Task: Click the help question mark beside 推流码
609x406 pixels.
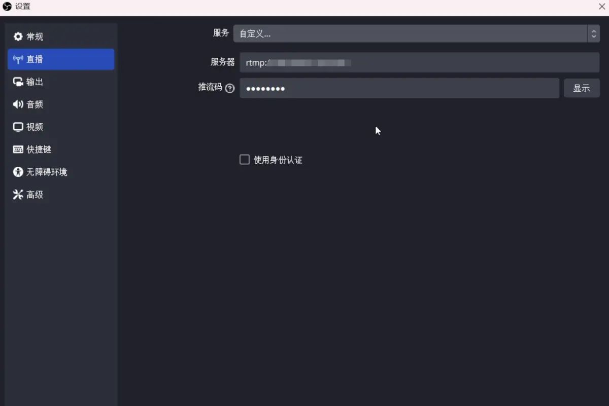Action: pyautogui.click(x=230, y=88)
